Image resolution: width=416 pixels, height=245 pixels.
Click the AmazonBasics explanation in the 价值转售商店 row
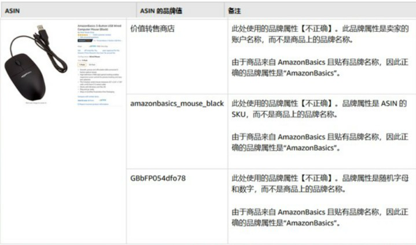tap(320, 68)
